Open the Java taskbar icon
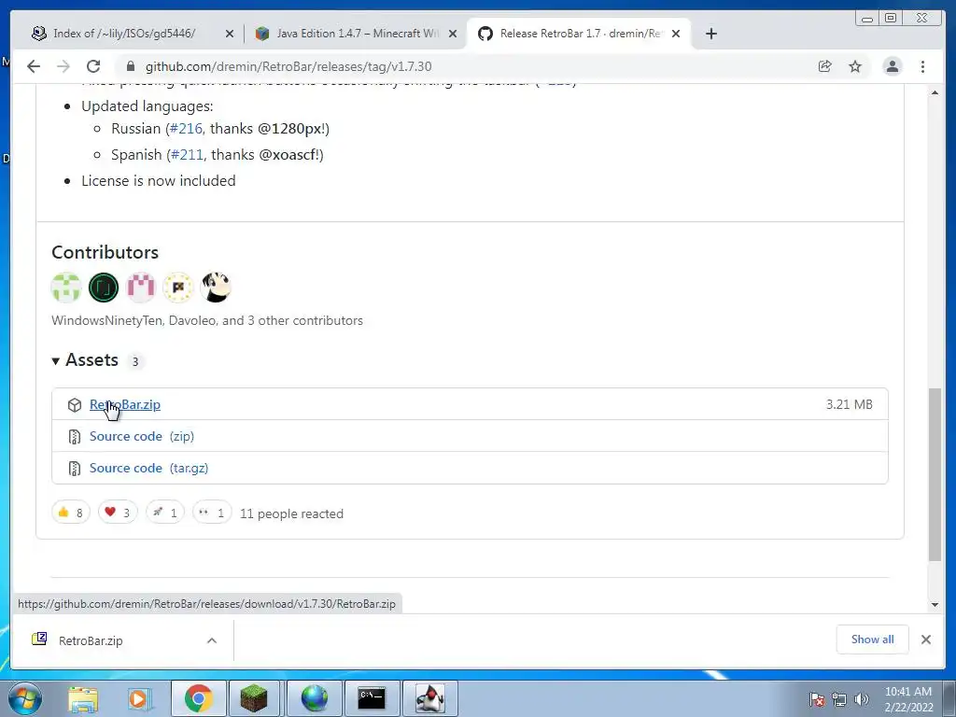The height and width of the screenshot is (717, 956). [429, 698]
